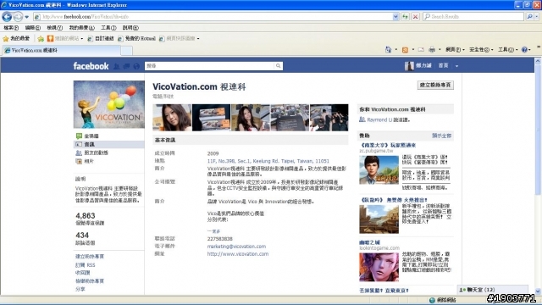542x305 pixels.
Task: Open the recent pages dropdown beside Forward
Action: (x=26, y=17)
